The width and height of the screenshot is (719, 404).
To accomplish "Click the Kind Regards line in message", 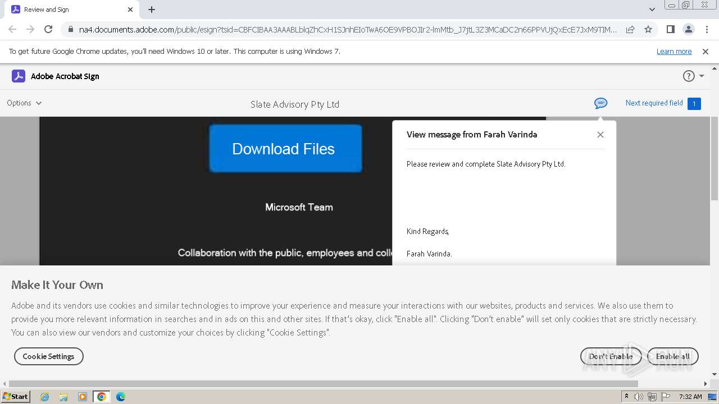I will click(427, 231).
